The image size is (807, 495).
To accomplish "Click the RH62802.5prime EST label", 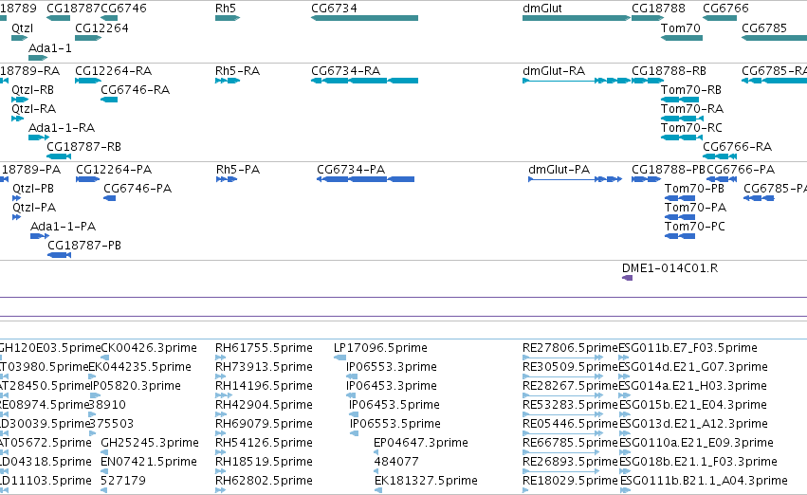I will click(x=264, y=481).
